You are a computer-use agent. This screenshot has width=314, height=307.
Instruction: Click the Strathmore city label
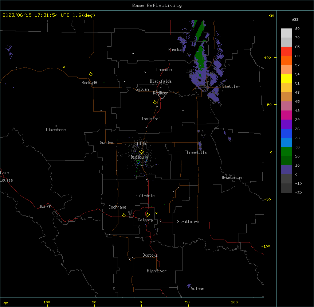click(188, 222)
